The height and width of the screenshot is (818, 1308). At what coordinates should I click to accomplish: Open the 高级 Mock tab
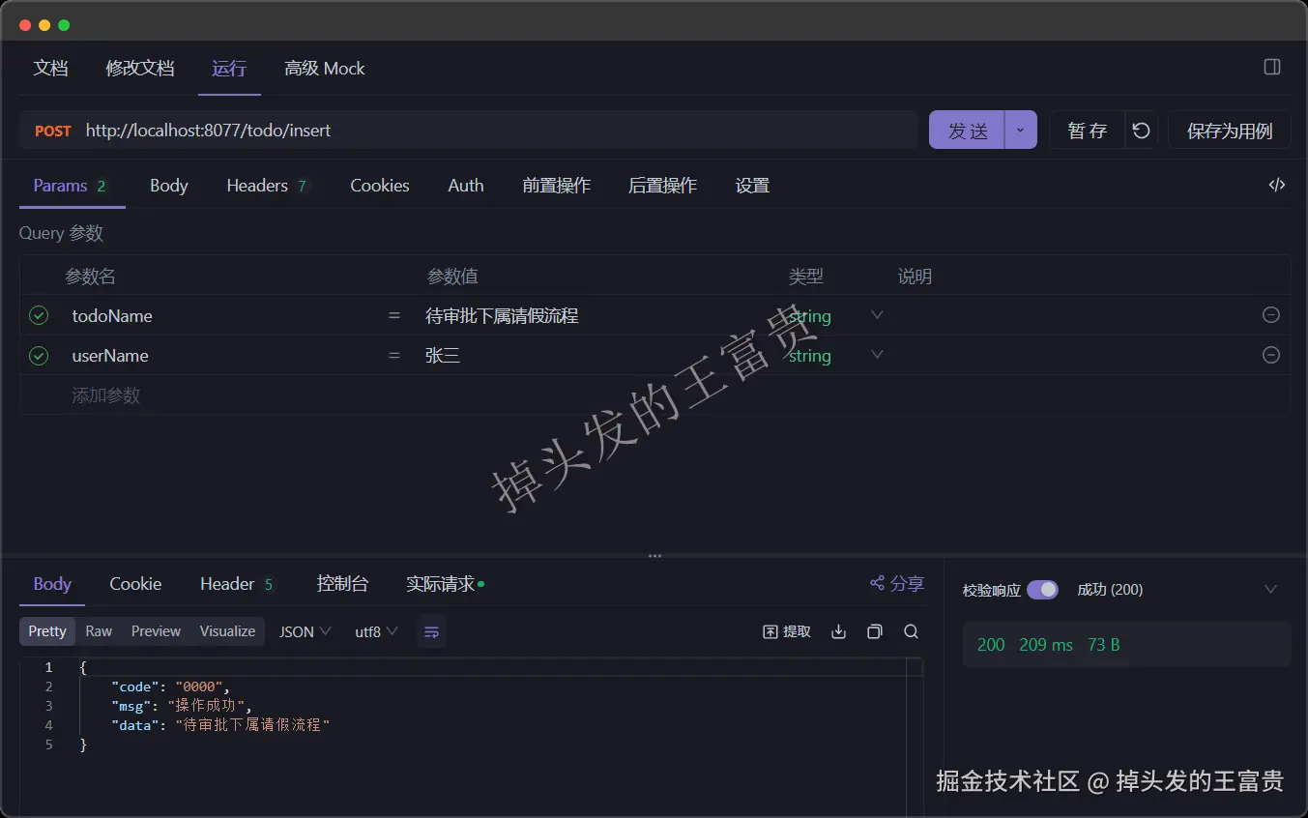(325, 69)
